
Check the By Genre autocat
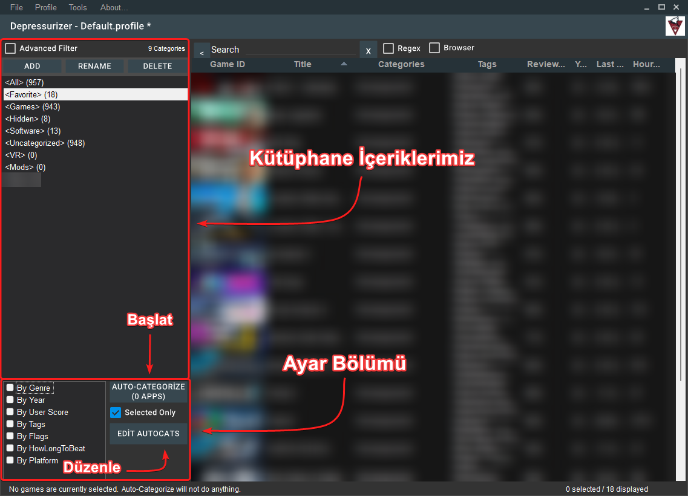[x=10, y=388]
